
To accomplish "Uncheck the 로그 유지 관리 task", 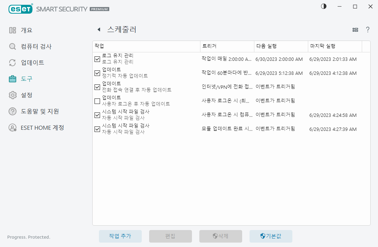I will pos(97,59).
